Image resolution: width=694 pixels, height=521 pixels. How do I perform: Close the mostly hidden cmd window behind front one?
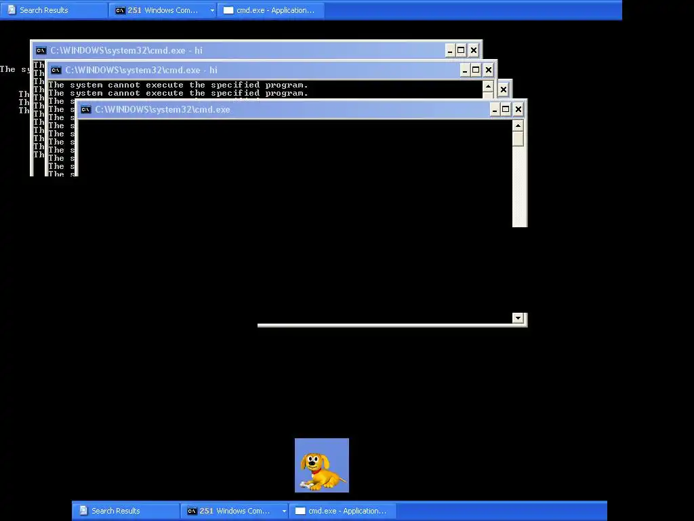click(504, 90)
